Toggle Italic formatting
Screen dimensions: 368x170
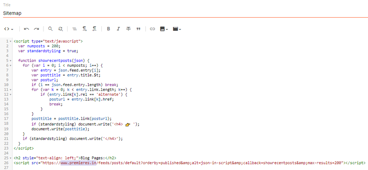118,29
